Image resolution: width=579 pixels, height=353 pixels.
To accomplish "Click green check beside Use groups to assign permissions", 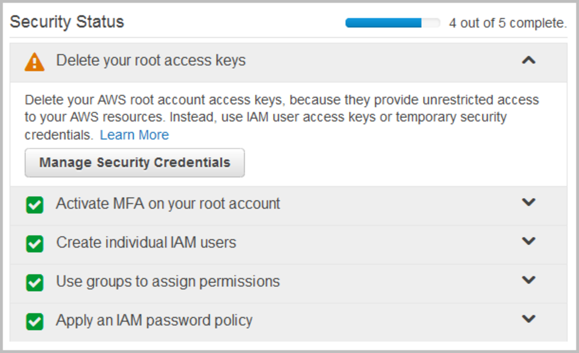I will tap(35, 283).
